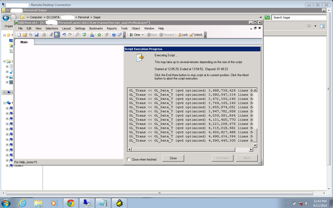The image size is (333, 208).
Task: Undo the last layout change
Action: (64, 35)
